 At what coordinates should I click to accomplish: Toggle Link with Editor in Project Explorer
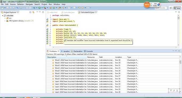coord(33,12)
